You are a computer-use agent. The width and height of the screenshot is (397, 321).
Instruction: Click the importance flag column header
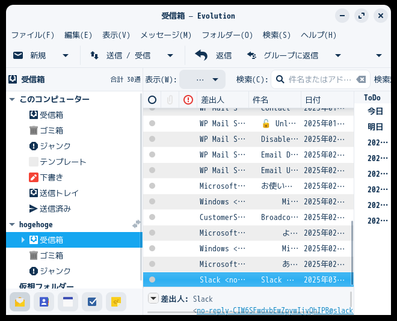[188, 100]
